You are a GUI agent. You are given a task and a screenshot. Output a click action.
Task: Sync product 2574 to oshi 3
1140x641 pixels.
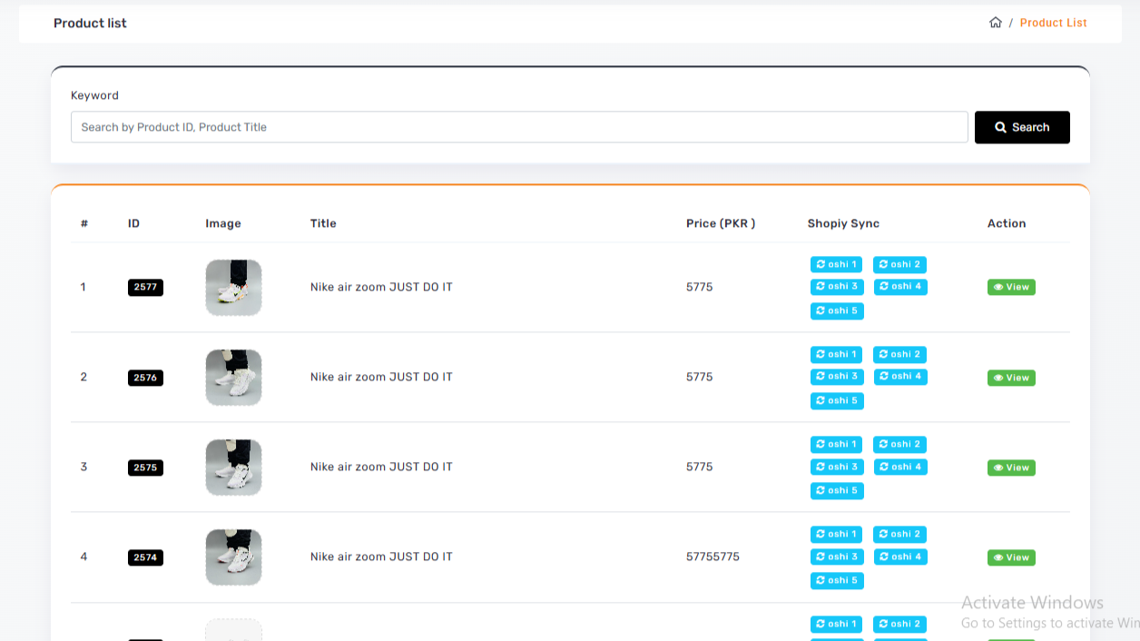pos(837,556)
